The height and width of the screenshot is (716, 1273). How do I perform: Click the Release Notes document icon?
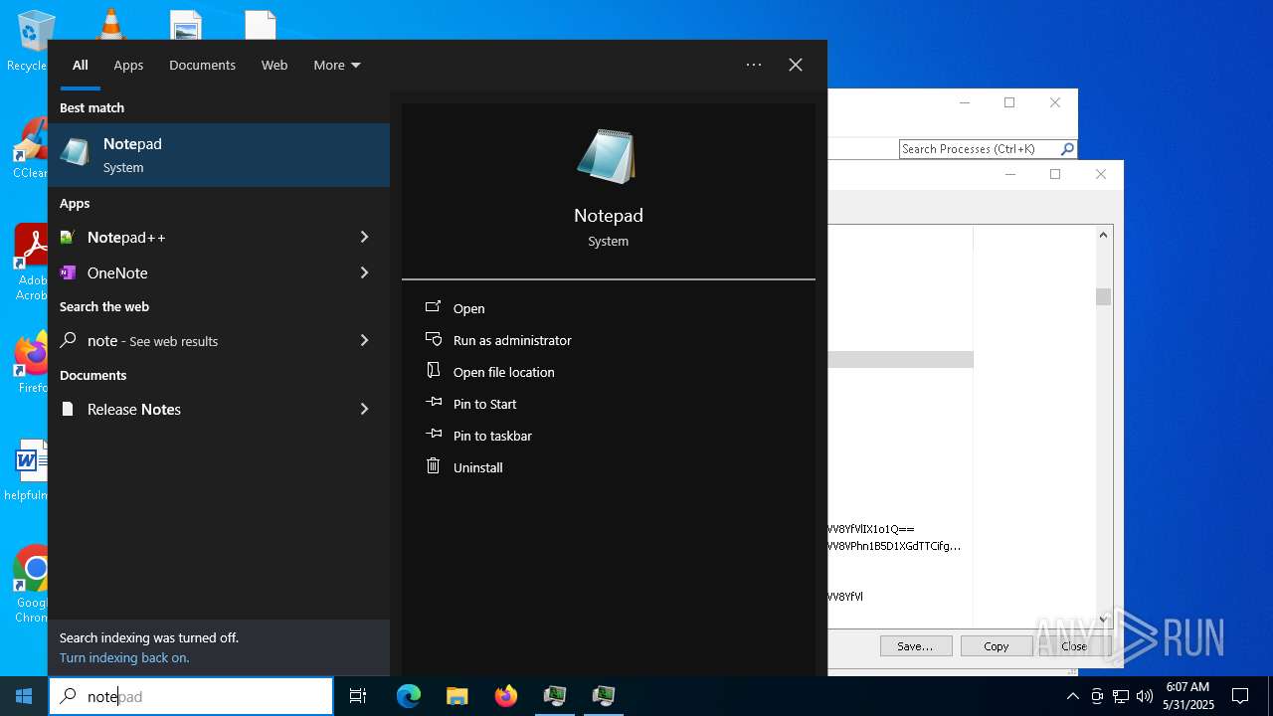point(68,409)
